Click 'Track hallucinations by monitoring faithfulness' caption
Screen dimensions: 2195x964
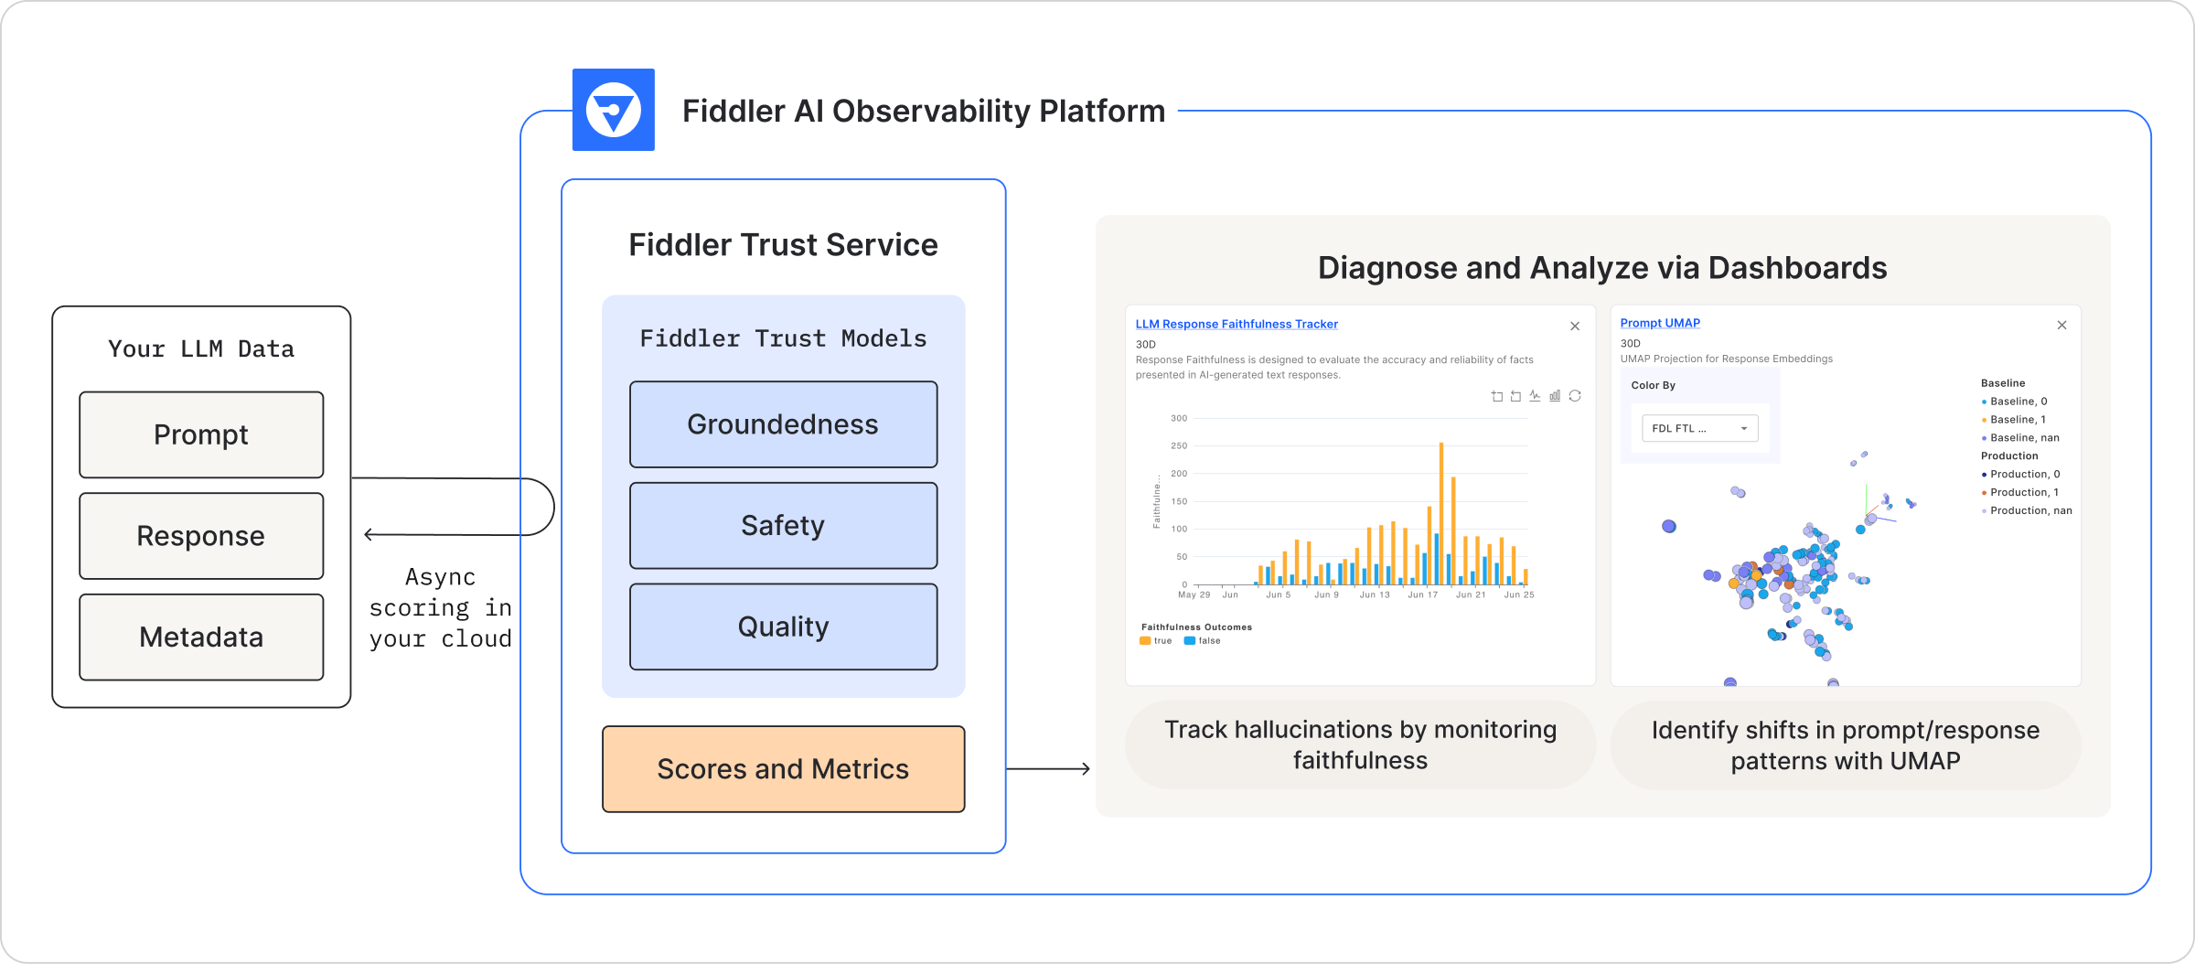pyautogui.click(x=1360, y=744)
